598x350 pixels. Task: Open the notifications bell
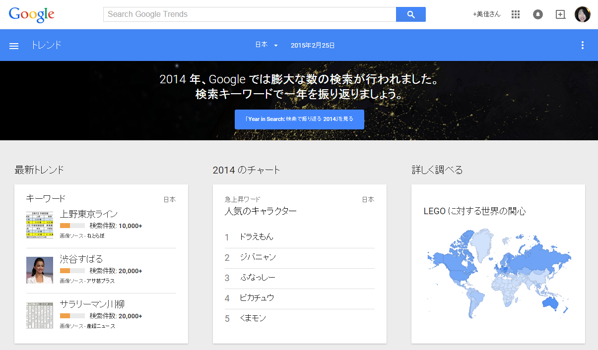click(538, 14)
